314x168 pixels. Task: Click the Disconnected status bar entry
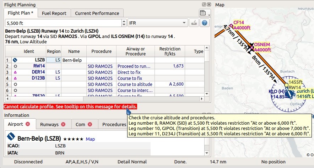(x=28, y=162)
